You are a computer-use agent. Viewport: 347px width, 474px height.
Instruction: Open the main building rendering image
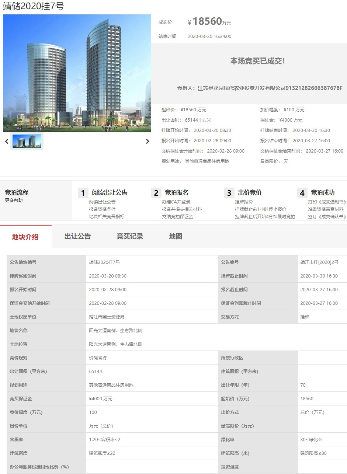[x=77, y=73]
